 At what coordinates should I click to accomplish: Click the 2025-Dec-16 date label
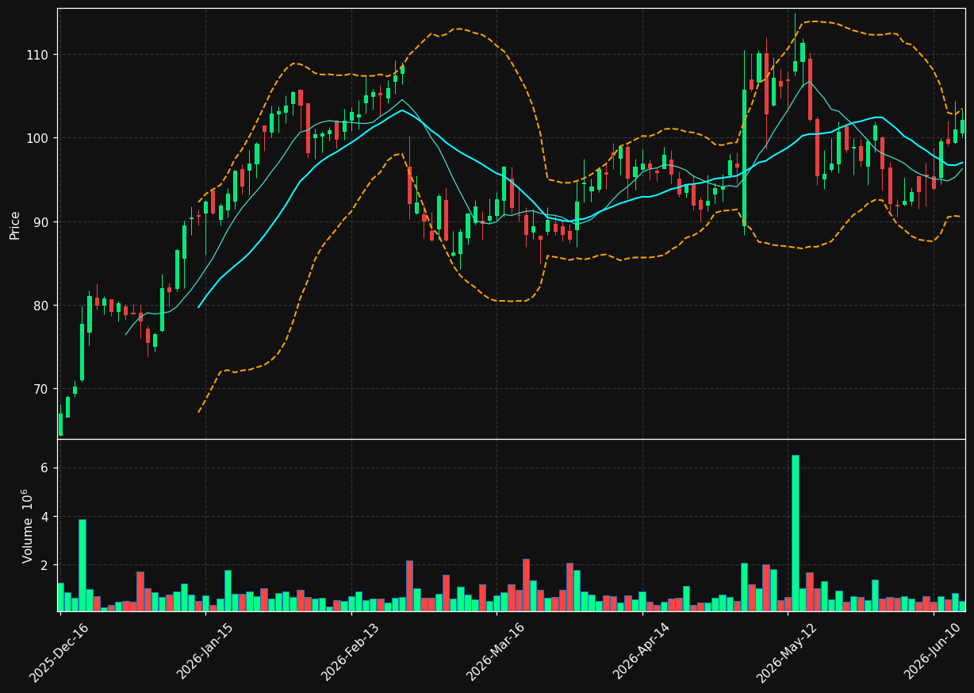59,653
